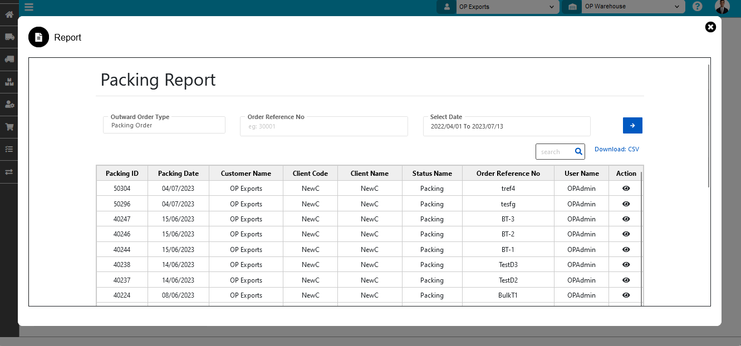
Task: Show details for the BulkT1 row
Action: click(626, 295)
